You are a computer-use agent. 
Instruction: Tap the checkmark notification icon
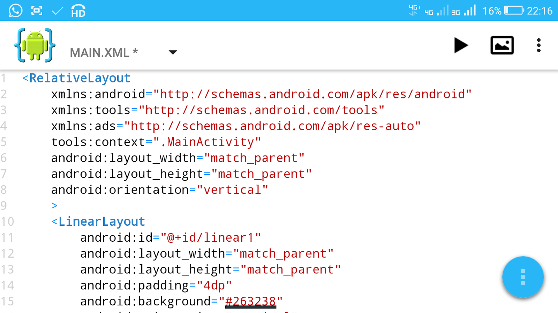pos(57,11)
